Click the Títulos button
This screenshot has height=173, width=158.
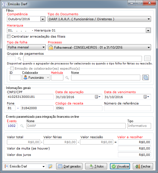(96, 166)
